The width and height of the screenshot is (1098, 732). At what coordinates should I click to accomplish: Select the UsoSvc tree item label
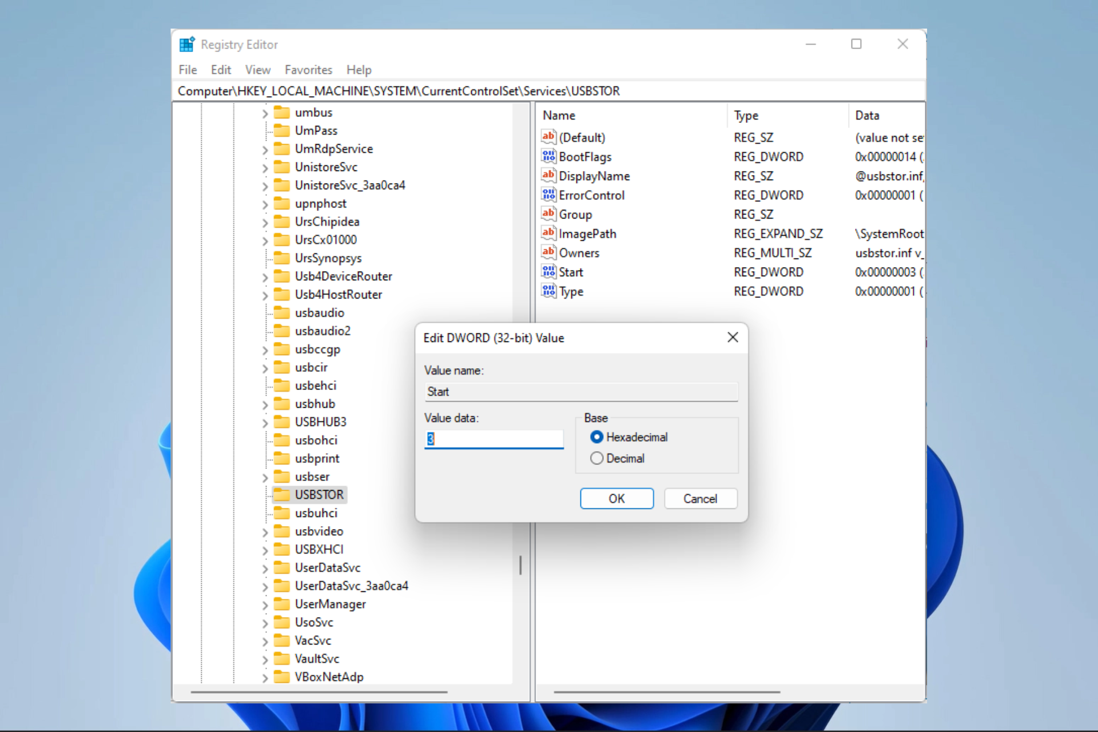[314, 622]
